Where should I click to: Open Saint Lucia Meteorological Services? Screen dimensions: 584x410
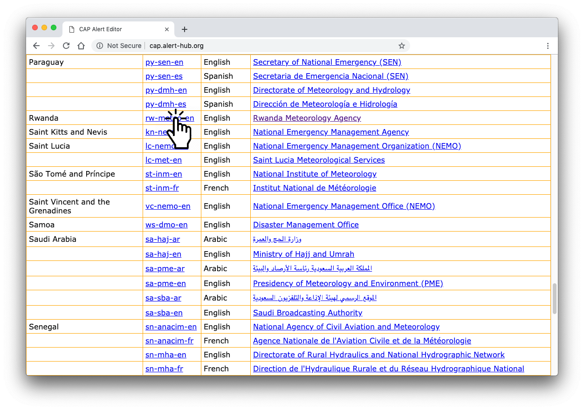(x=319, y=160)
